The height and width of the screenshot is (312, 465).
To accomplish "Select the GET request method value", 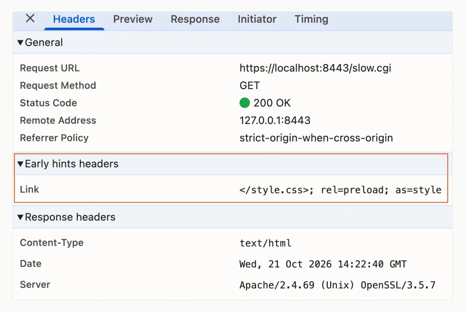I will pos(250,86).
